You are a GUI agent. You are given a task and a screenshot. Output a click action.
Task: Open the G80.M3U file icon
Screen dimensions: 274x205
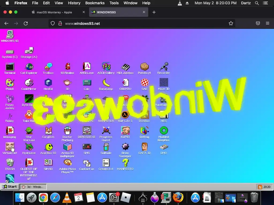(125, 83)
